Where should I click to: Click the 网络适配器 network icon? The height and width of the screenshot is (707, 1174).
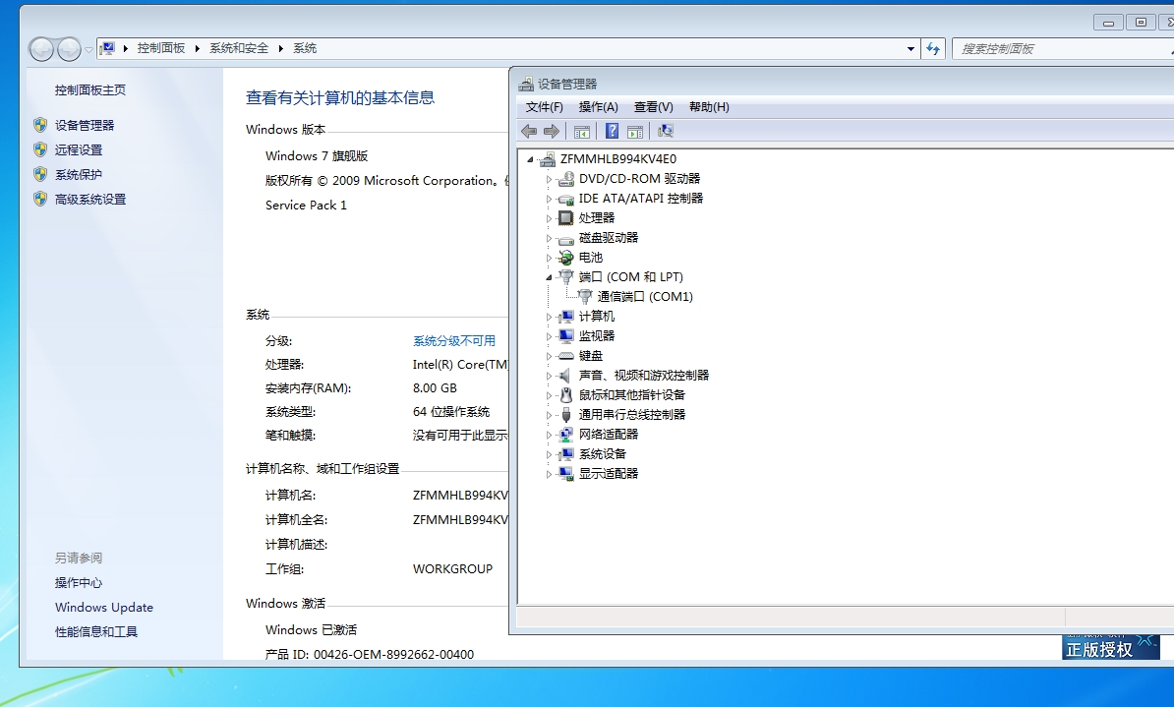[566, 435]
